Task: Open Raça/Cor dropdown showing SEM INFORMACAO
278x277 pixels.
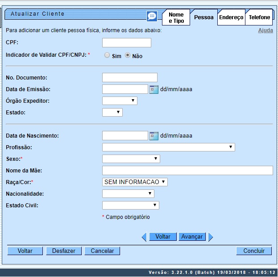Action: (x=135, y=182)
